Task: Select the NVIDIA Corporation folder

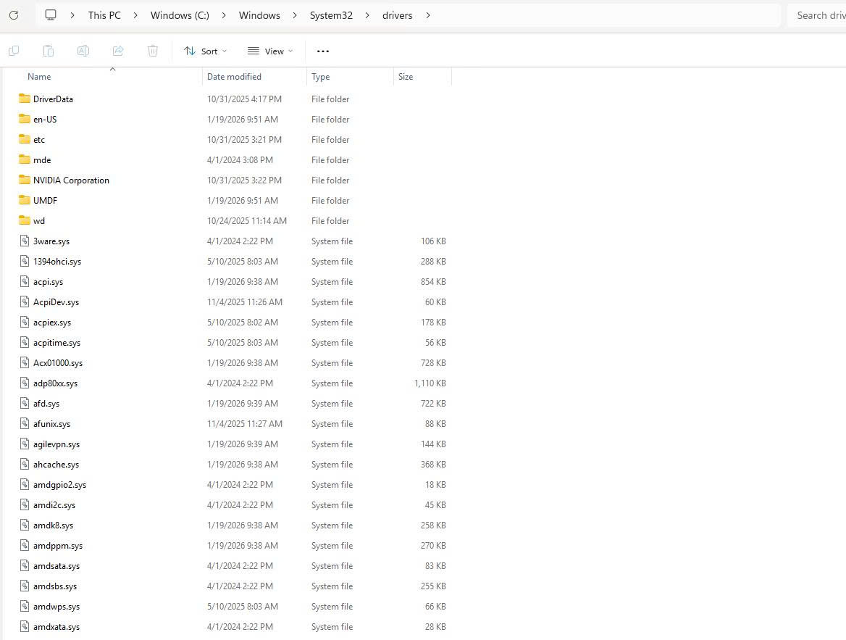Action: point(71,180)
